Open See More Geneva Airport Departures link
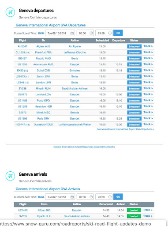This screenshot has height=226, width=168. pyautogui.click(x=125, y=129)
